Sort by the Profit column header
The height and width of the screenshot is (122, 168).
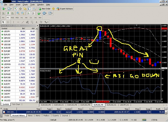(158, 109)
